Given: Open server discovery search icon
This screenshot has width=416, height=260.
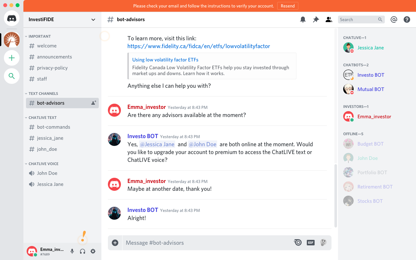Looking at the screenshot, I should (x=12, y=76).
